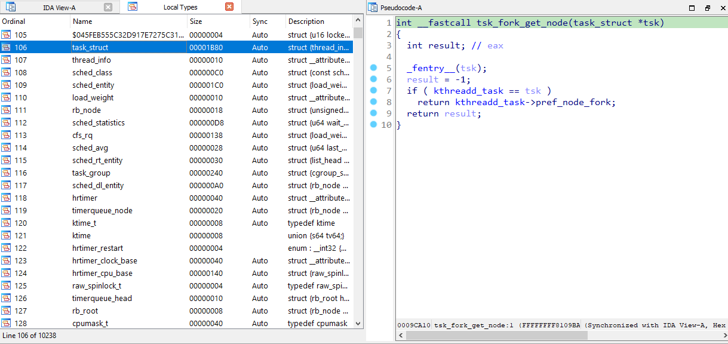The height and width of the screenshot is (344, 728).
Task: Click the type icon for timerqueue_head row
Action: [6, 298]
